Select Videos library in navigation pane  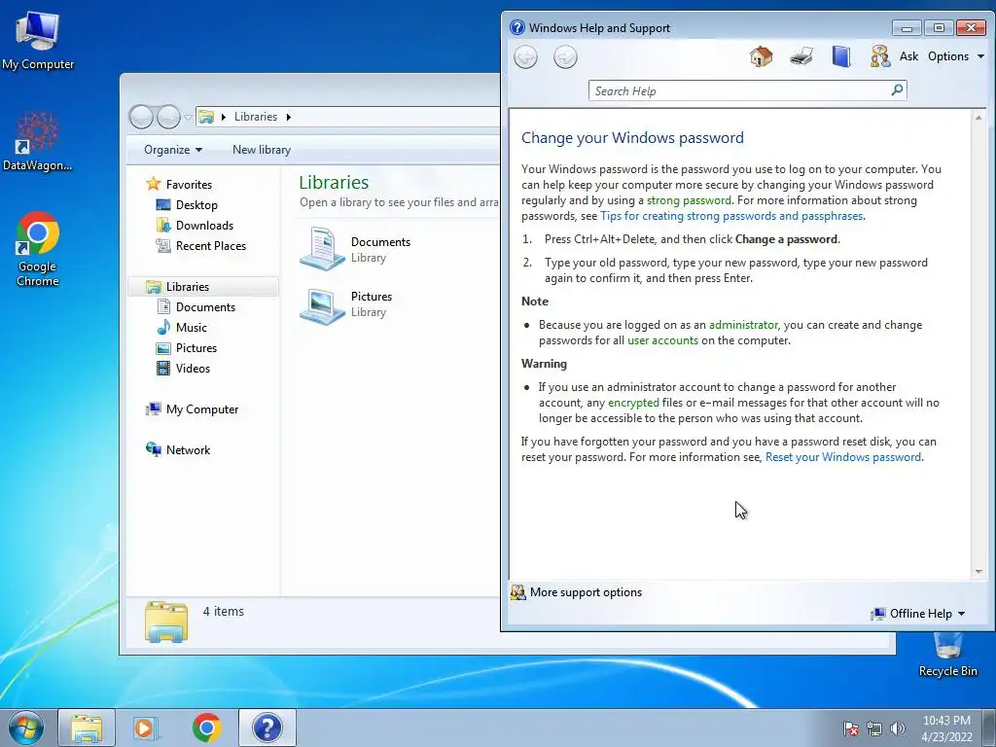(193, 368)
